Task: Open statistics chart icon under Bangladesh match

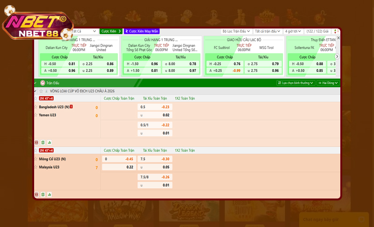Action: coord(49,142)
